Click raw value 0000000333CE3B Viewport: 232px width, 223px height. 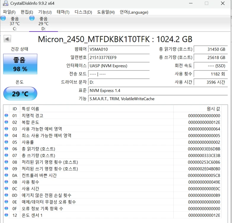pos(204,156)
